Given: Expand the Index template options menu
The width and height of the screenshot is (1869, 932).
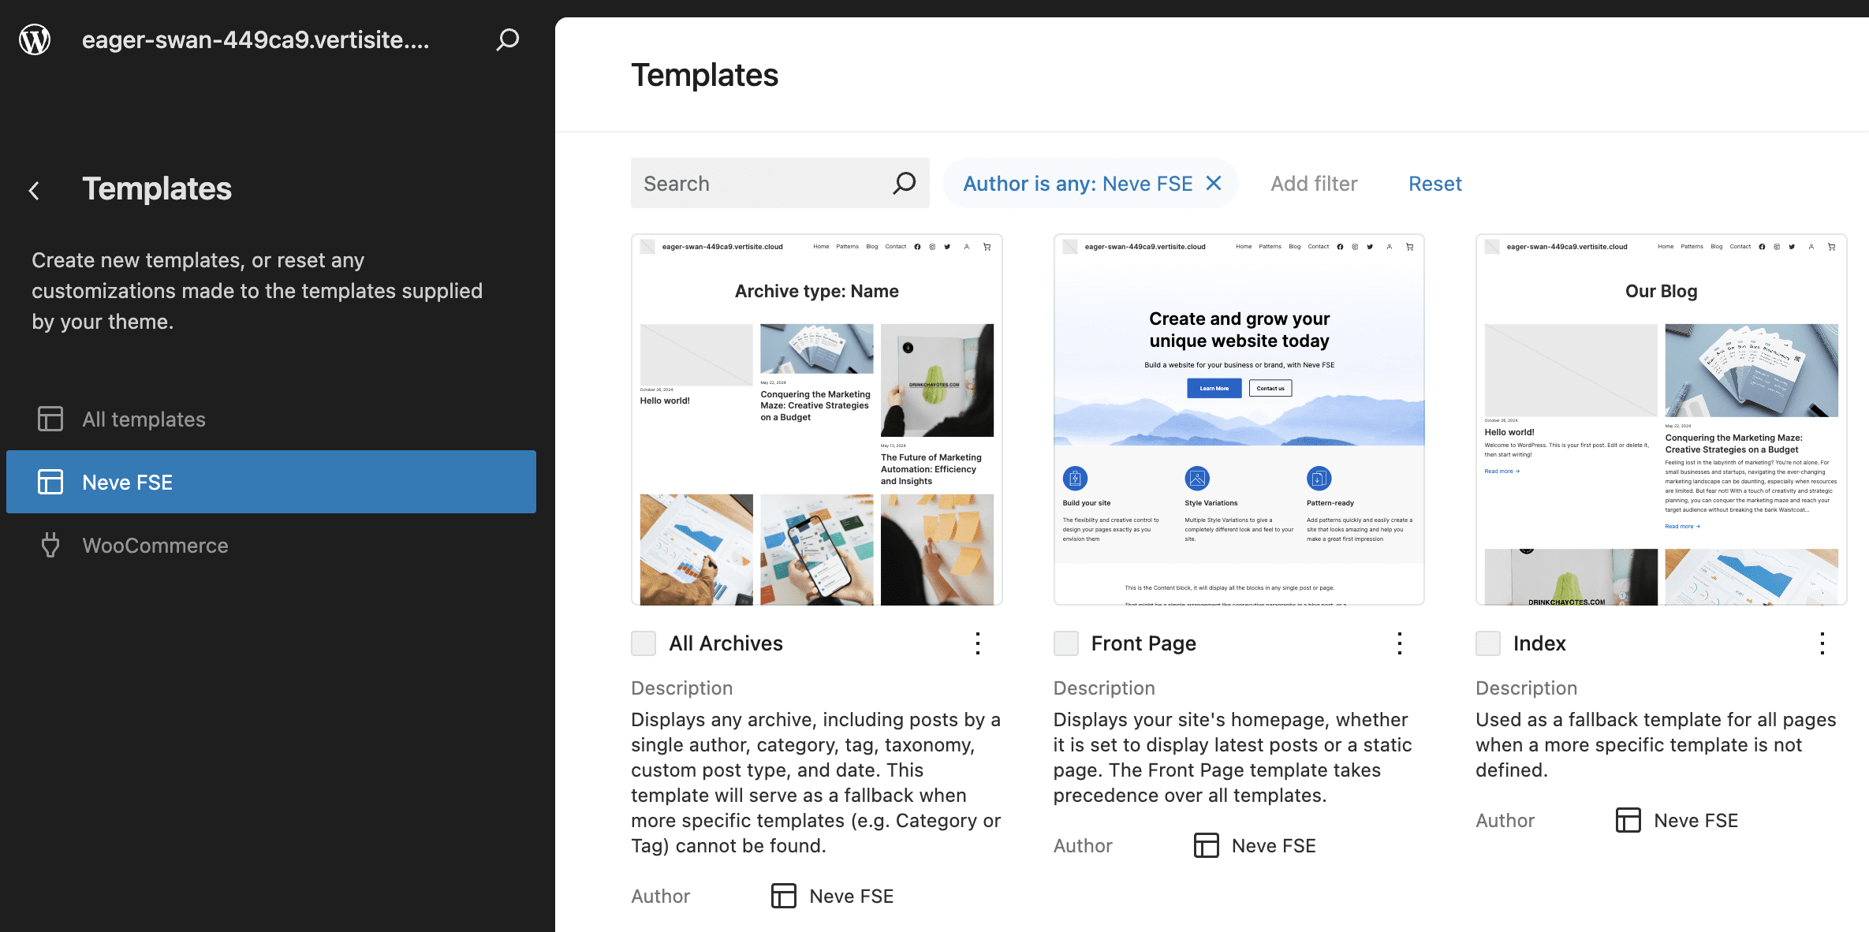Looking at the screenshot, I should pos(1822,643).
